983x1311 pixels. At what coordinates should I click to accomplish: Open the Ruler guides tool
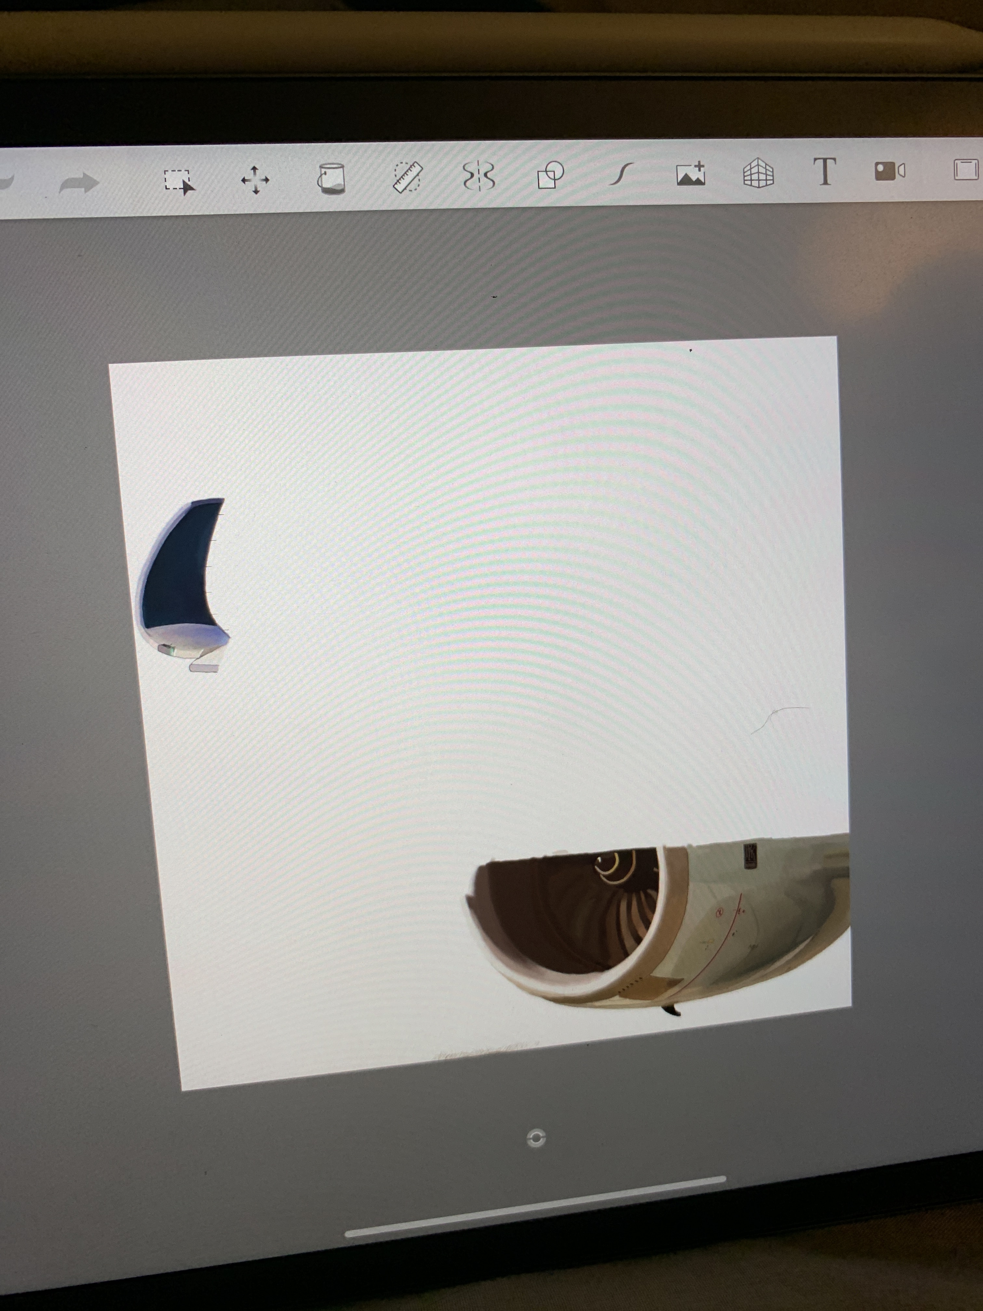point(408,177)
